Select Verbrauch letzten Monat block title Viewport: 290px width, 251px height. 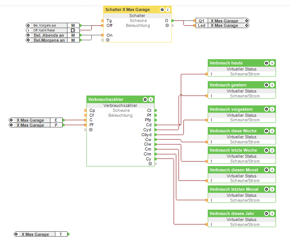[234, 189]
